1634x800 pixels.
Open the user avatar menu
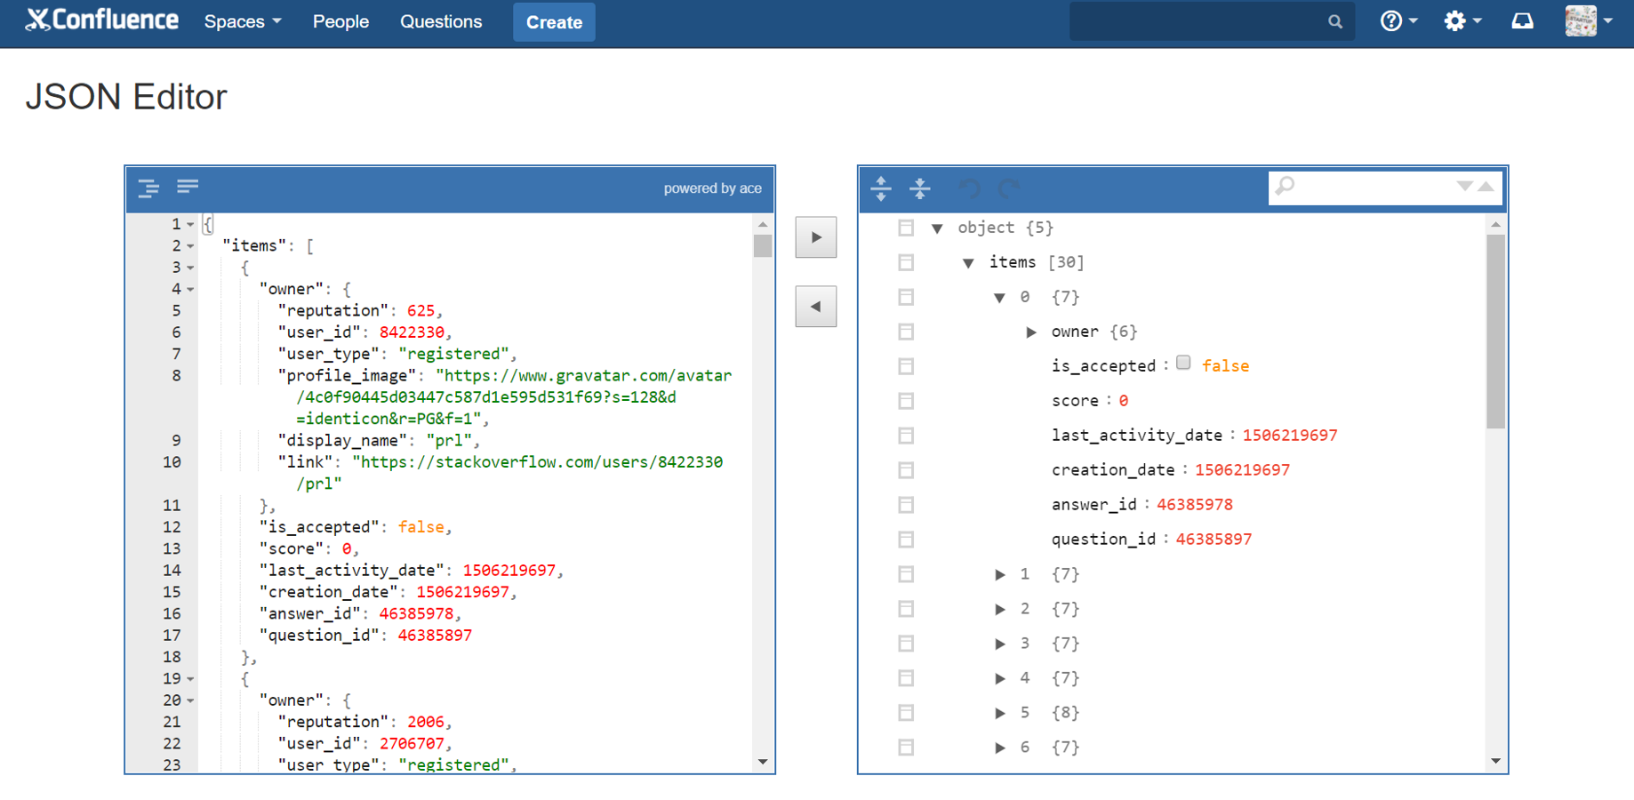point(1589,21)
